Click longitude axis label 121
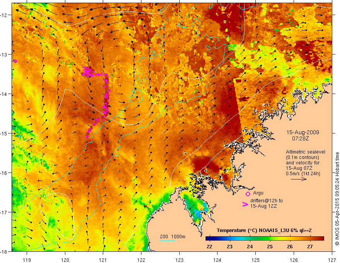The image size is (340, 263). [103, 260]
